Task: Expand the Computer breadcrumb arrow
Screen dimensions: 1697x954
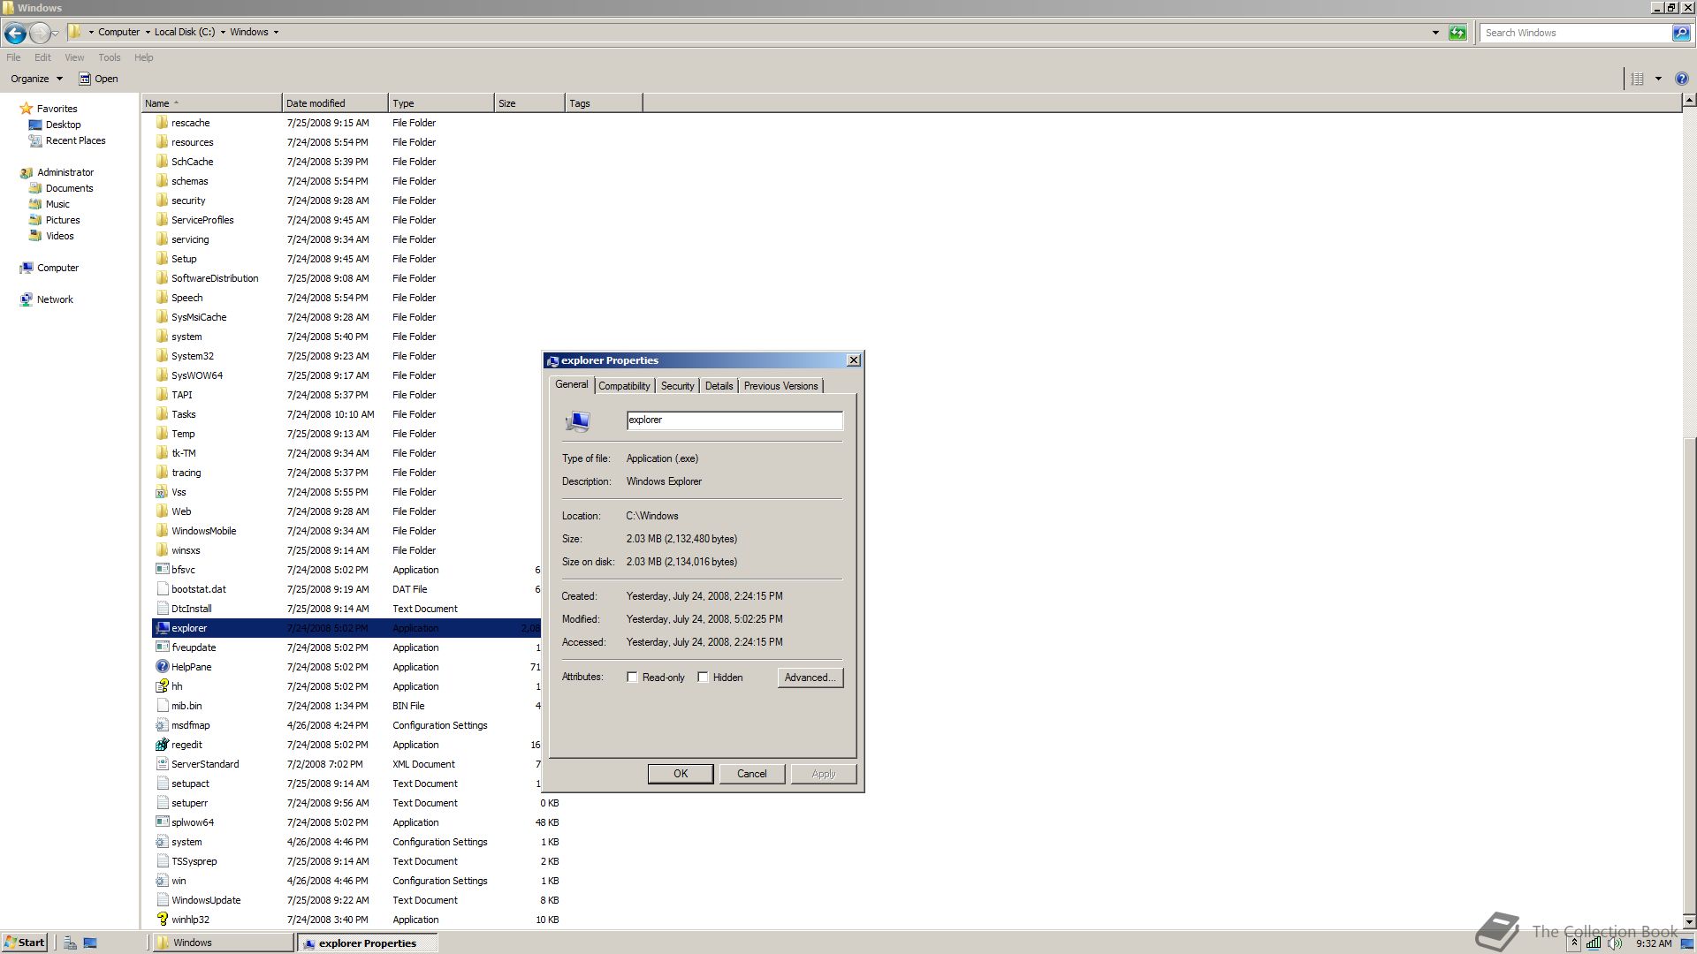Action: [x=148, y=32]
